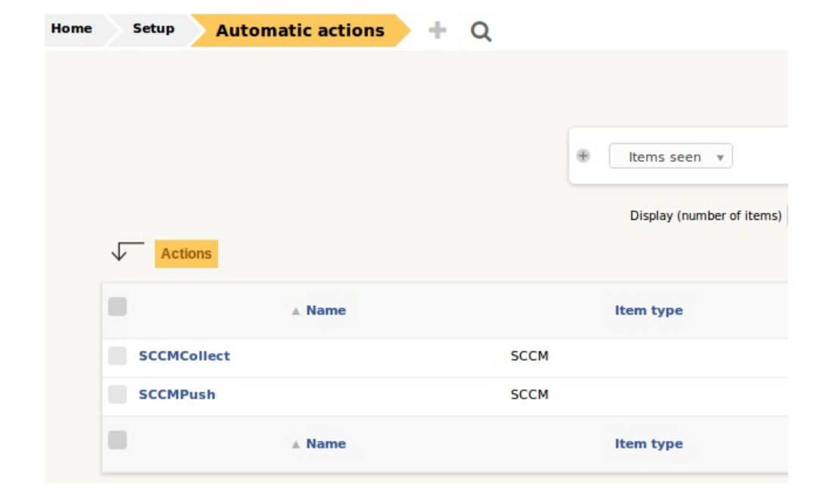
Task: Tick the select-all checkbox in top header
Action: pyautogui.click(x=117, y=307)
